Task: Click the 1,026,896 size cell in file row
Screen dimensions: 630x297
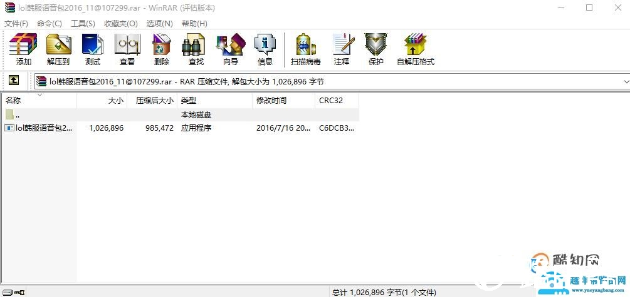Action: [x=107, y=128]
